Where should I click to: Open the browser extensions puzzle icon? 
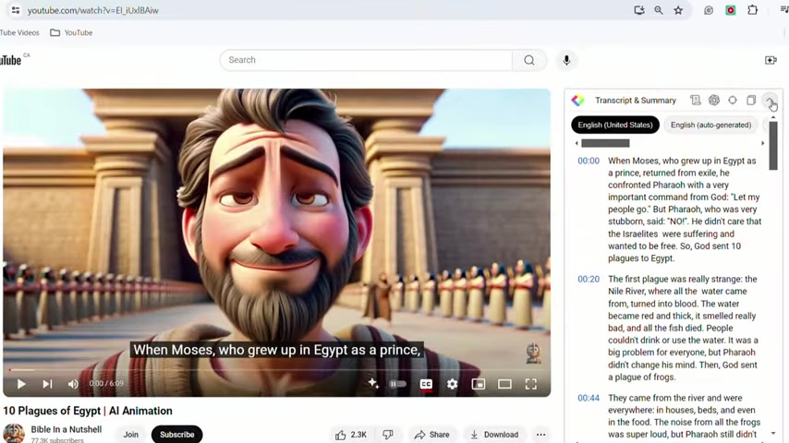pyautogui.click(x=752, y=10)
